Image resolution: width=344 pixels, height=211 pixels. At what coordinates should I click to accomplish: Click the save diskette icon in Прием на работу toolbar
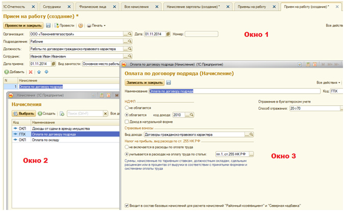48,25
